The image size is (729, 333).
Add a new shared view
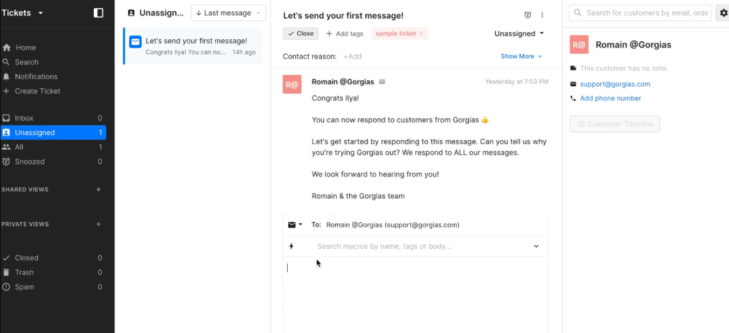click(x=98, y=189)
